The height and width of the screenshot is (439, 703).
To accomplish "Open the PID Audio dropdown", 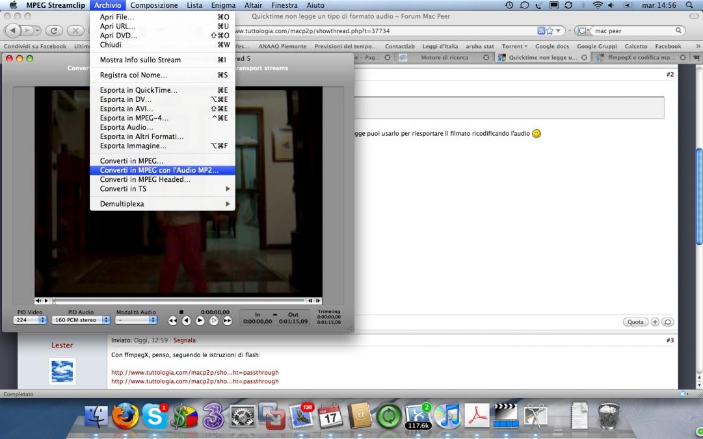I will (81, 320).
